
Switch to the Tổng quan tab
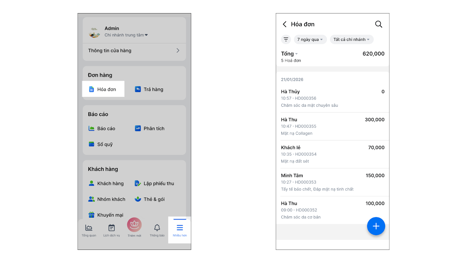[x=89, y=230]
